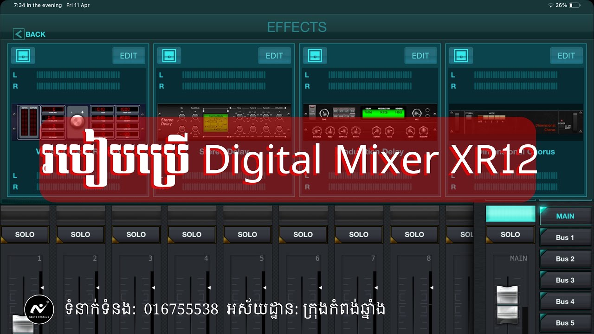This screenshot has width=594, height=334.
Task: Solo channel 3
Action: [136, 234]
